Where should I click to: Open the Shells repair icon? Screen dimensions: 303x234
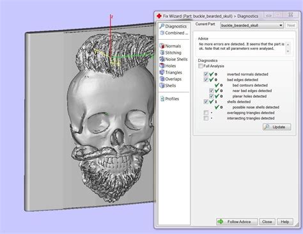pyautogui.click(x=162, y=86)
